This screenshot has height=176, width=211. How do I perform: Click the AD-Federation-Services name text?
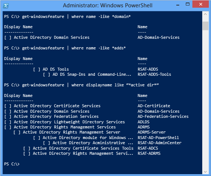click(x=163, y=116)
